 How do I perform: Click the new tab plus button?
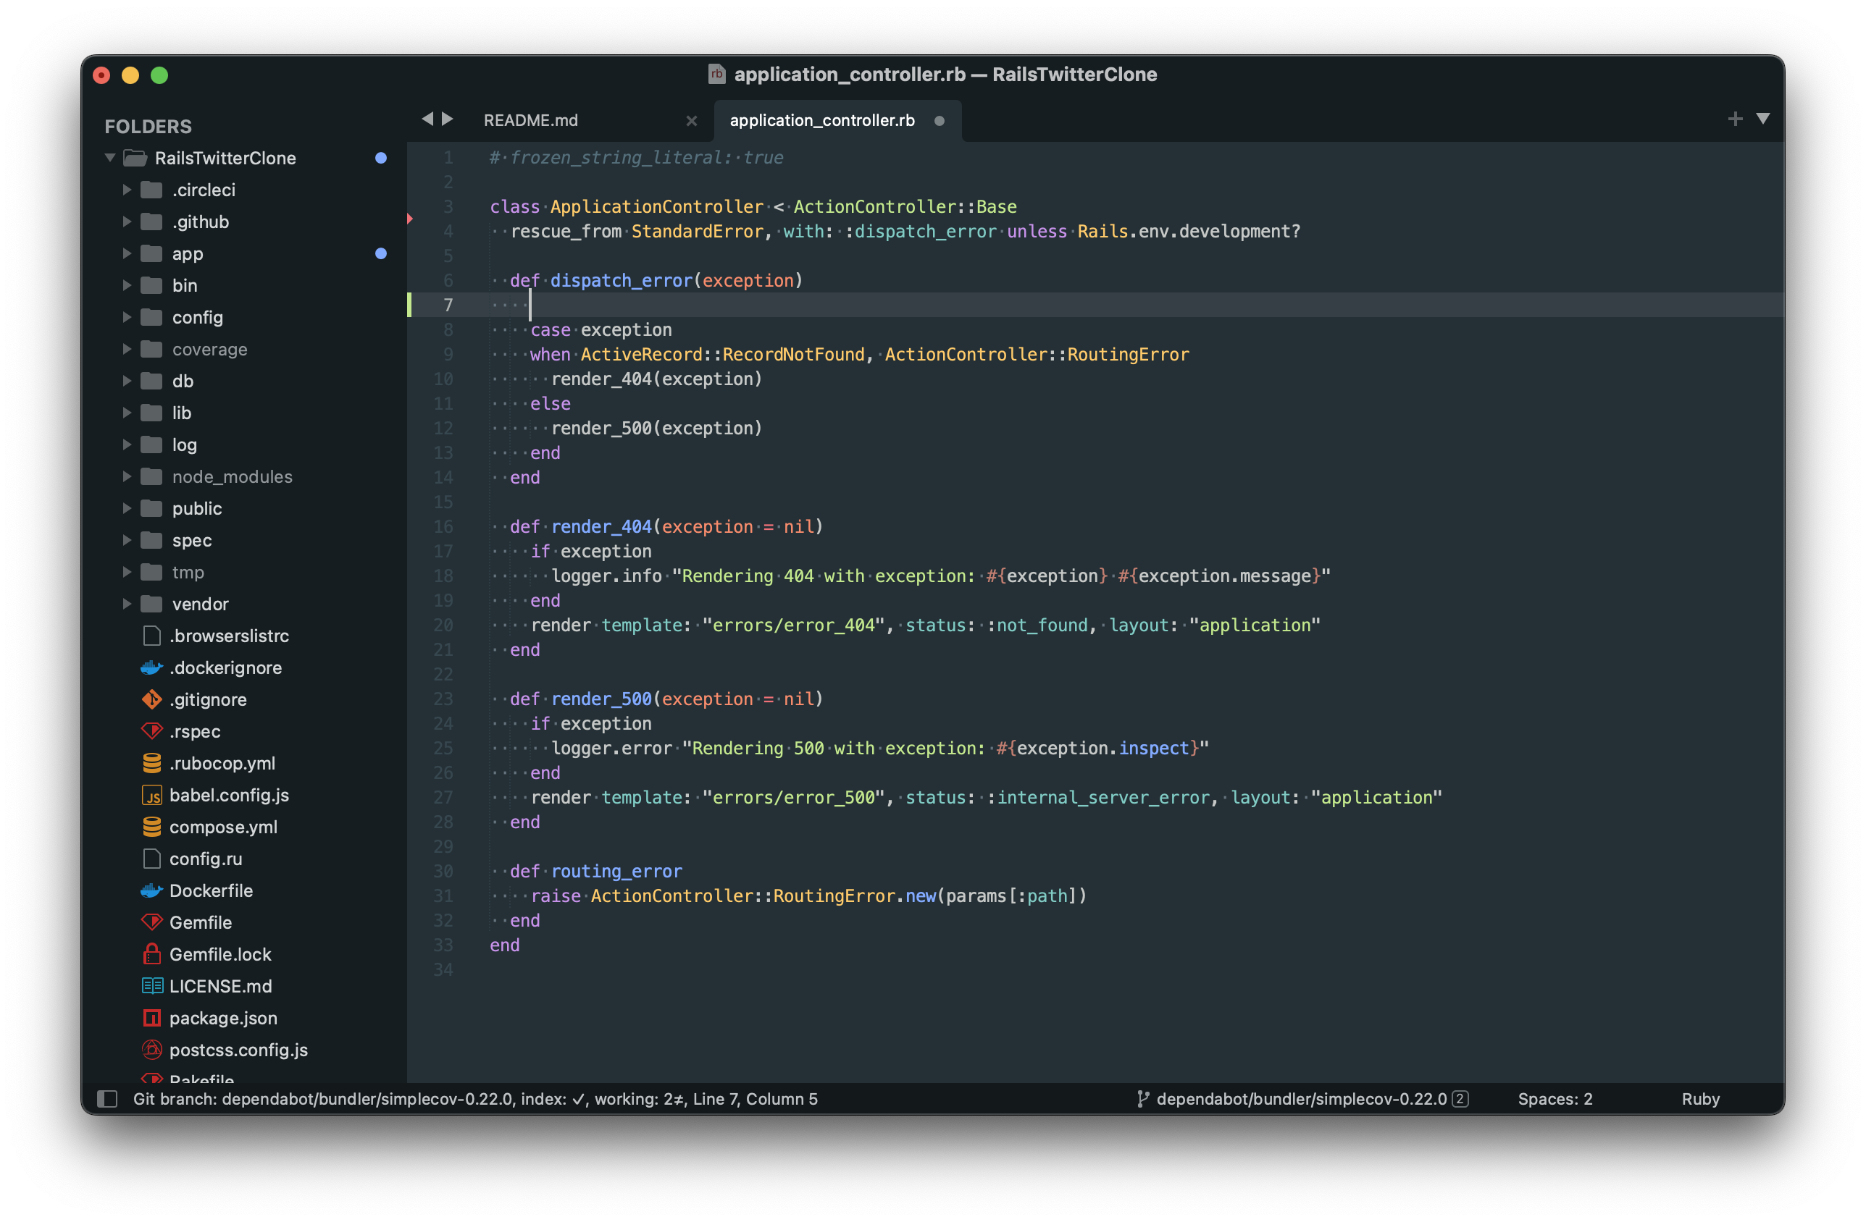[1735, 119]
